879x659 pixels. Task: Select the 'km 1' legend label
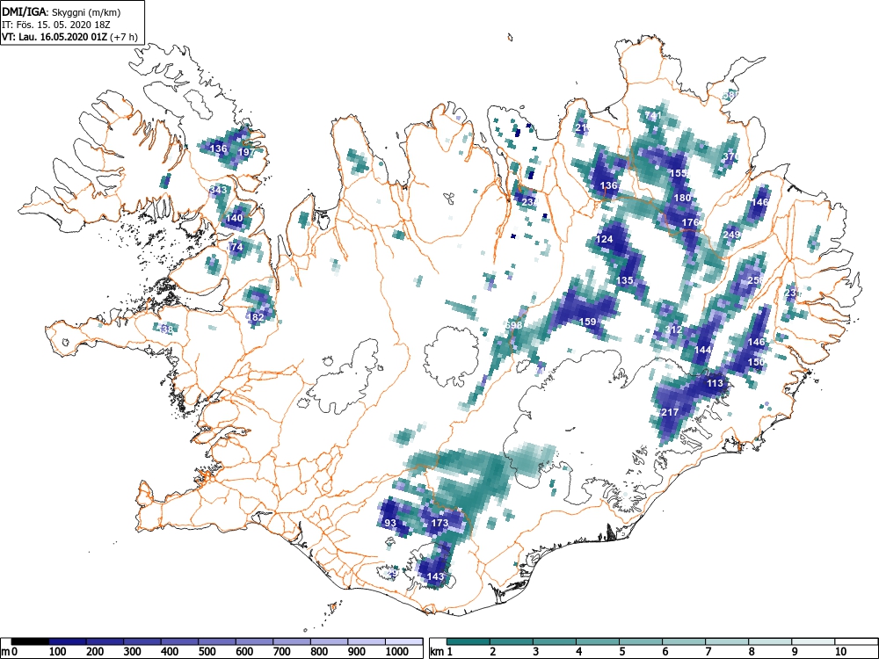pyautogui.click(x=441, y=652)
